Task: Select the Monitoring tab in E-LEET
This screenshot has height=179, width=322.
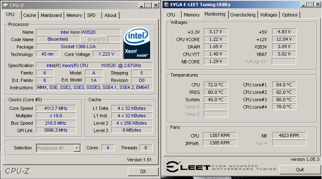Action: [x=215, y=14]
